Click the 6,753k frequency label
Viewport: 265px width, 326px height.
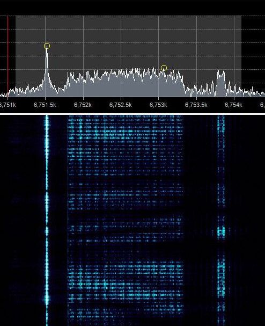click(x=158, y=105)
